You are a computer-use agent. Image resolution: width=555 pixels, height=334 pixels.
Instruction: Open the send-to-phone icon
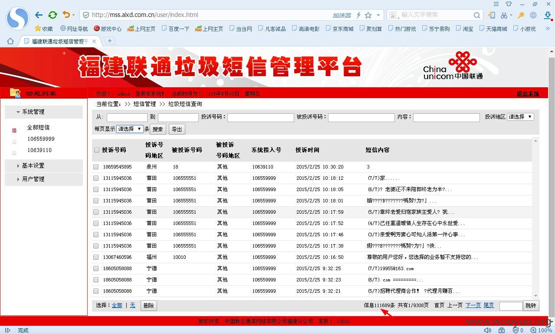[x=491, y=15]
